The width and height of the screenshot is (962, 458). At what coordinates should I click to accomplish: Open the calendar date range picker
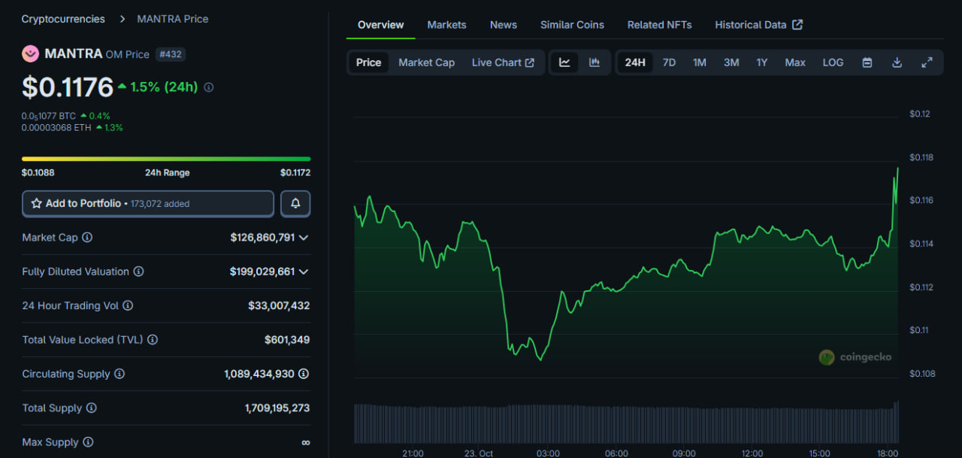click(x=867, y=62)
